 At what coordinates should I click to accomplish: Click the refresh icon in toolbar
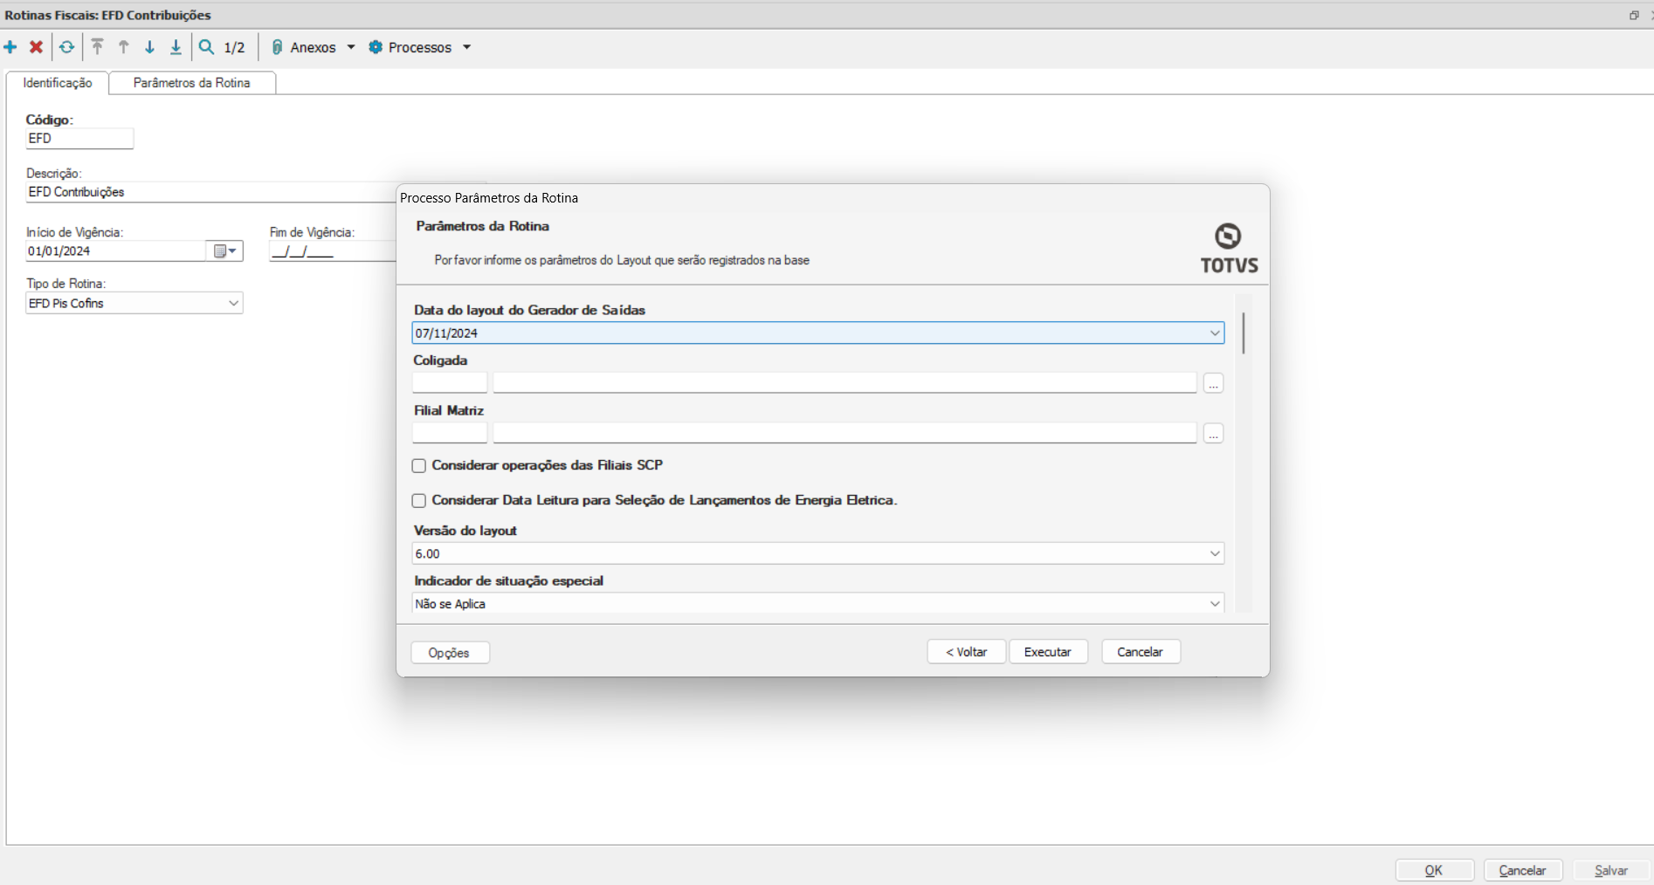(66, 47)
